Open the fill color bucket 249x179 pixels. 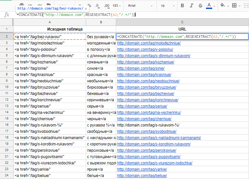[223, 5]
